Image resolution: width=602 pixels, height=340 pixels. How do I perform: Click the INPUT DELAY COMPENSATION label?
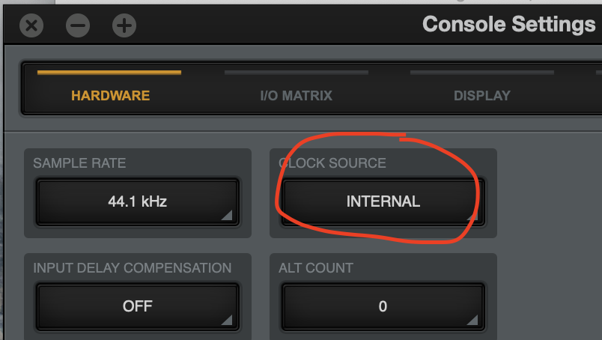pyautogui.click(x=133, y=267)
